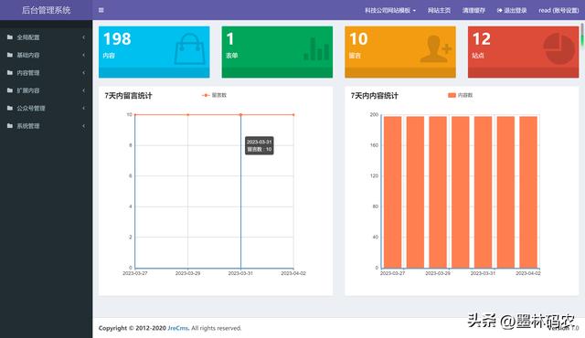Image resolution: width=585 pixels, height=338 pixels.
Task: Click the footer strip of the red 站点 card
Action: [524, 72]
